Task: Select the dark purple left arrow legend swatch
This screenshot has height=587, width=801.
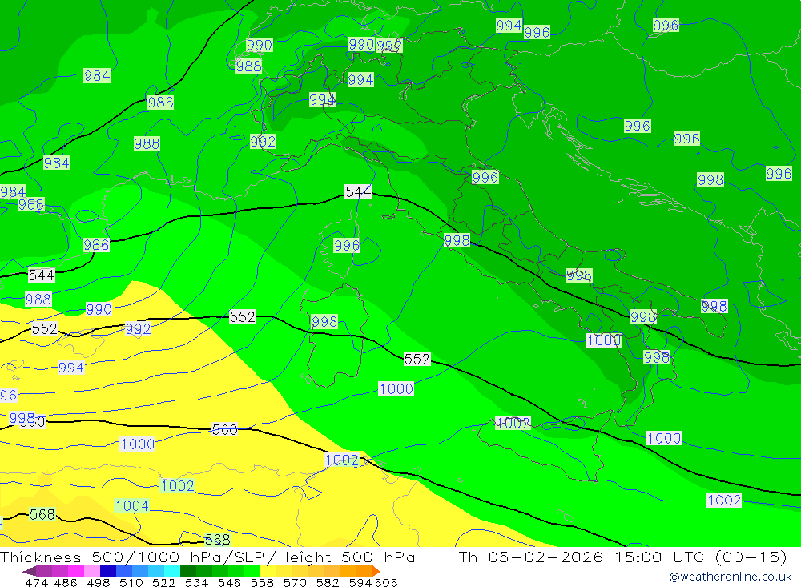Action: pyautogui.click(x=29, y=571)
